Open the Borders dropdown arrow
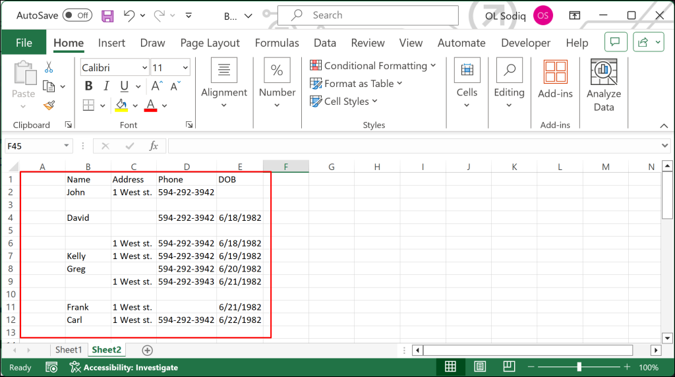 (102, 105)
